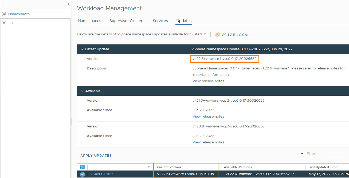Collapse the left sidebar with the chevron
Image resolution: width=349 pixels, height=178 pixels.
pyautogui.click(x=69, y=4)
